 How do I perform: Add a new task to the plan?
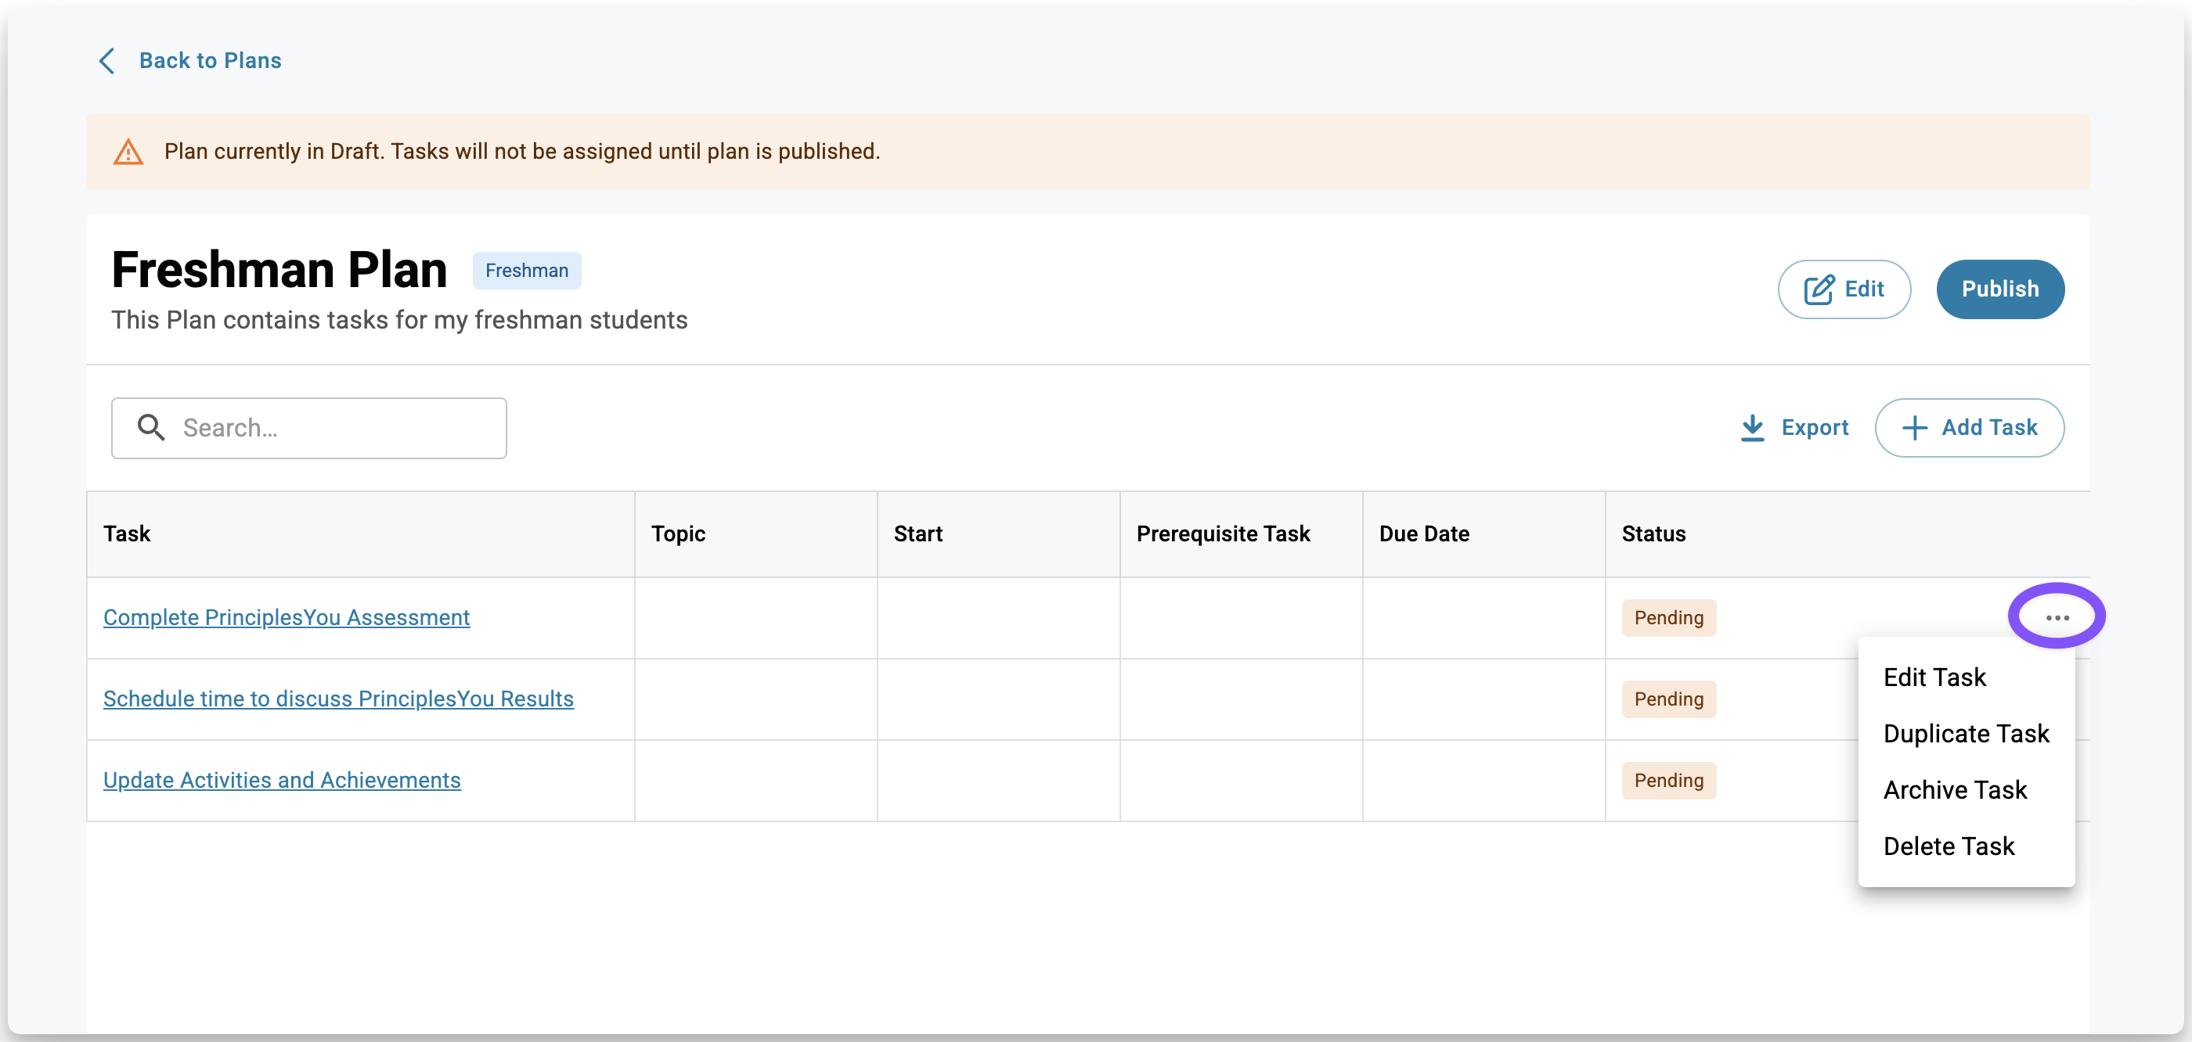pyautogui.click(x=1969, y=428)
